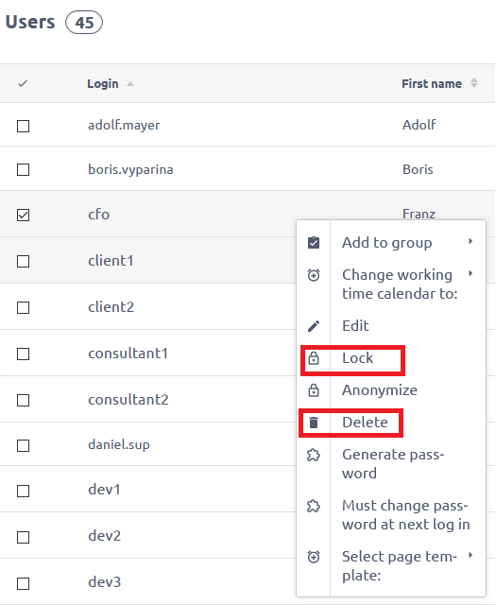496x605 pixels.
Task: Tick the checkbox for adolf.mayer
Action: [23, 126]
